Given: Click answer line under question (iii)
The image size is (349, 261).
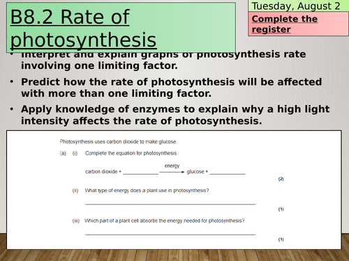Looking at the screenshot, I should [x=170, y=234].
